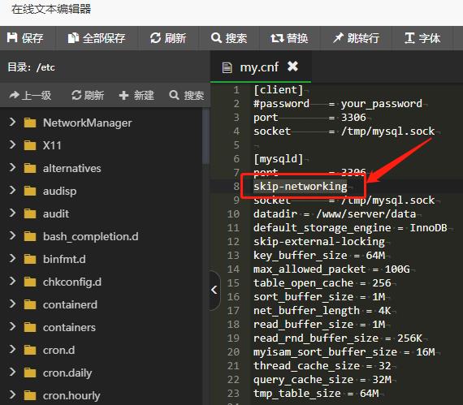Expand the containerd folder chevron

[x=12, y=304]
